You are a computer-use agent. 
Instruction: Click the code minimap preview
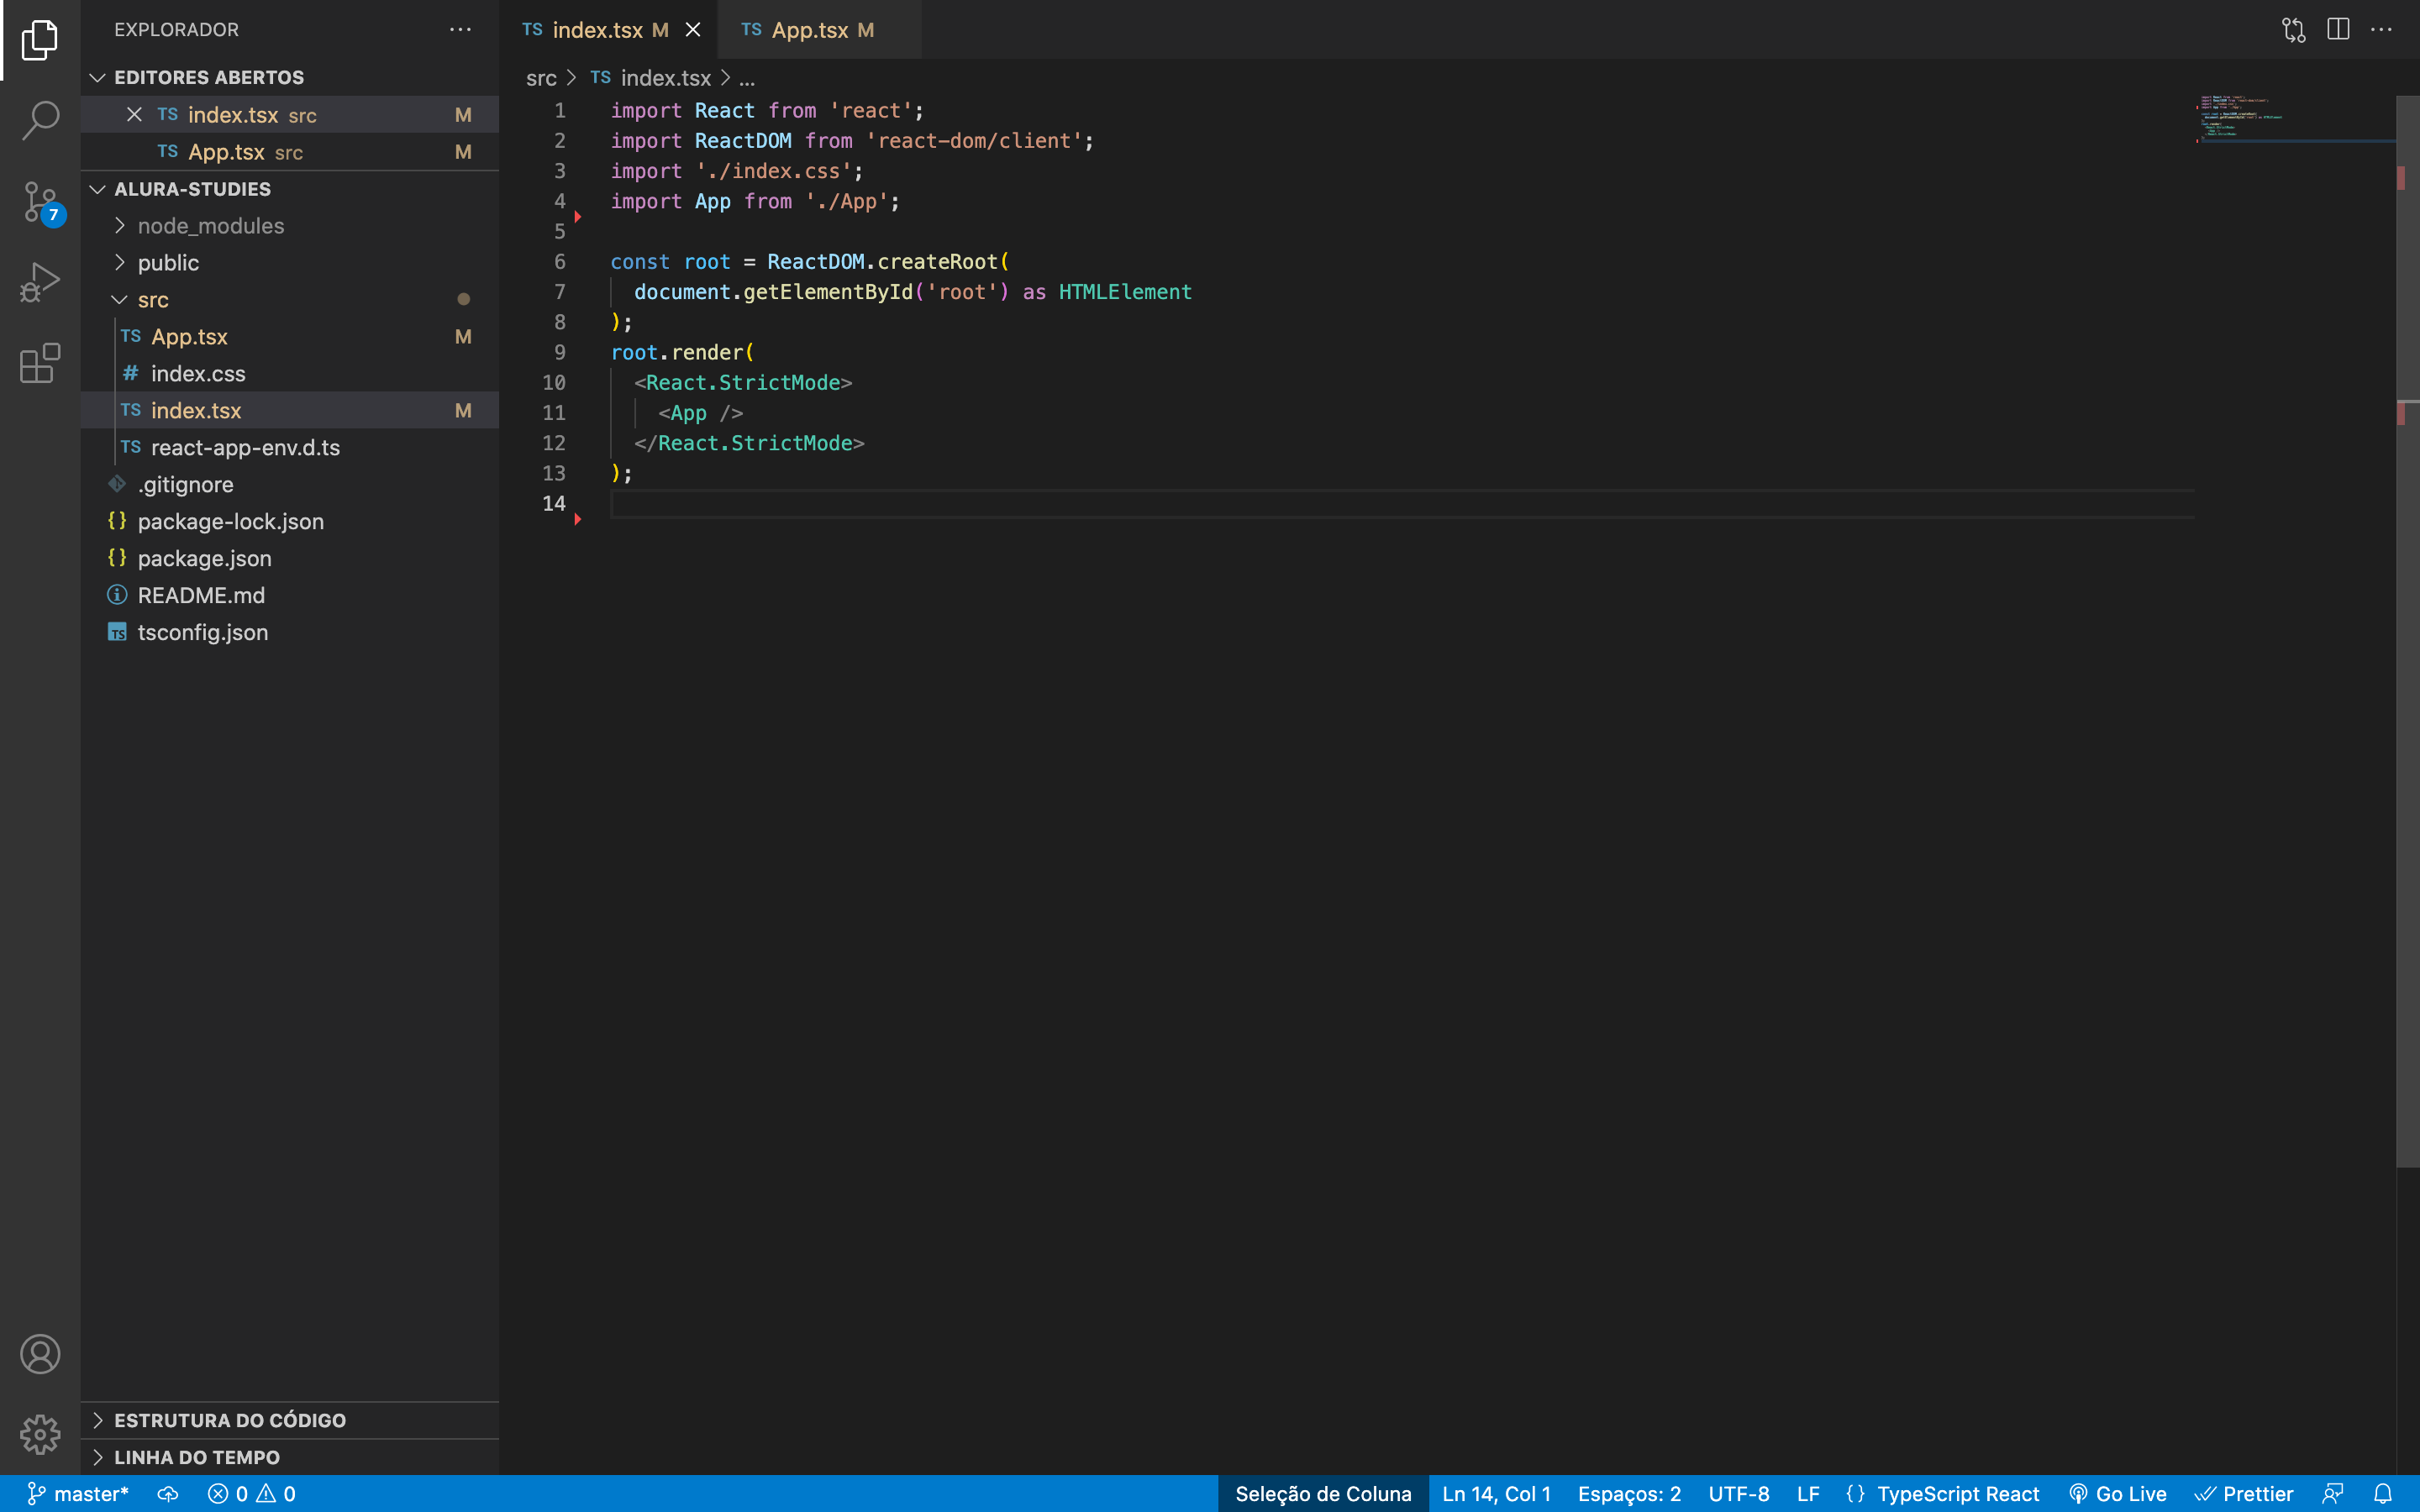click(2294, 120)
